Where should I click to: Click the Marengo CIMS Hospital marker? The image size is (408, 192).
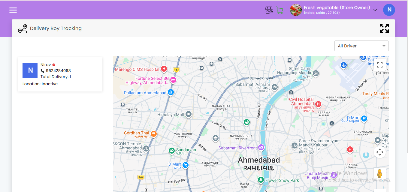[x=164, y=69]
